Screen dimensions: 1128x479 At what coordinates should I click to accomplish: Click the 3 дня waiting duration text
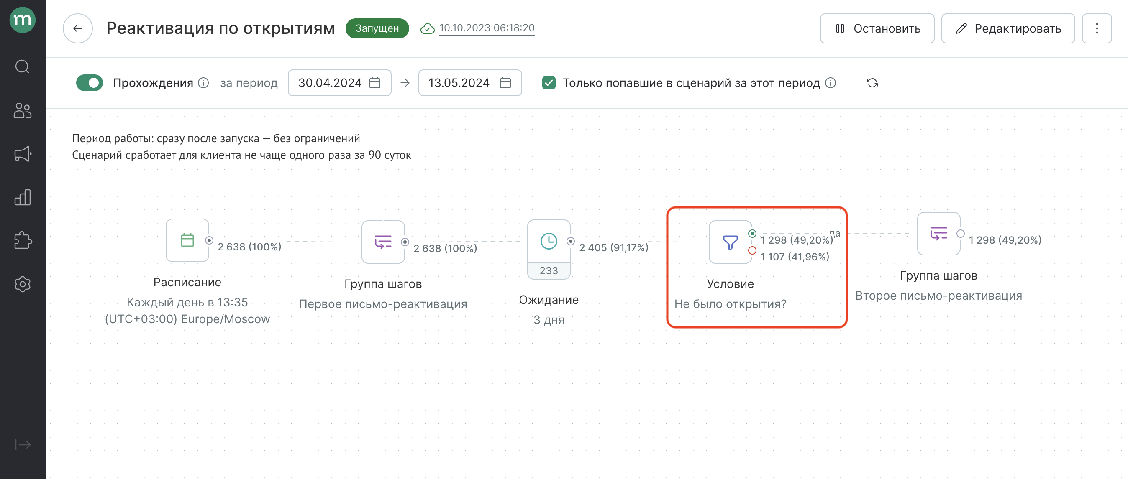[x=549, y=320]
